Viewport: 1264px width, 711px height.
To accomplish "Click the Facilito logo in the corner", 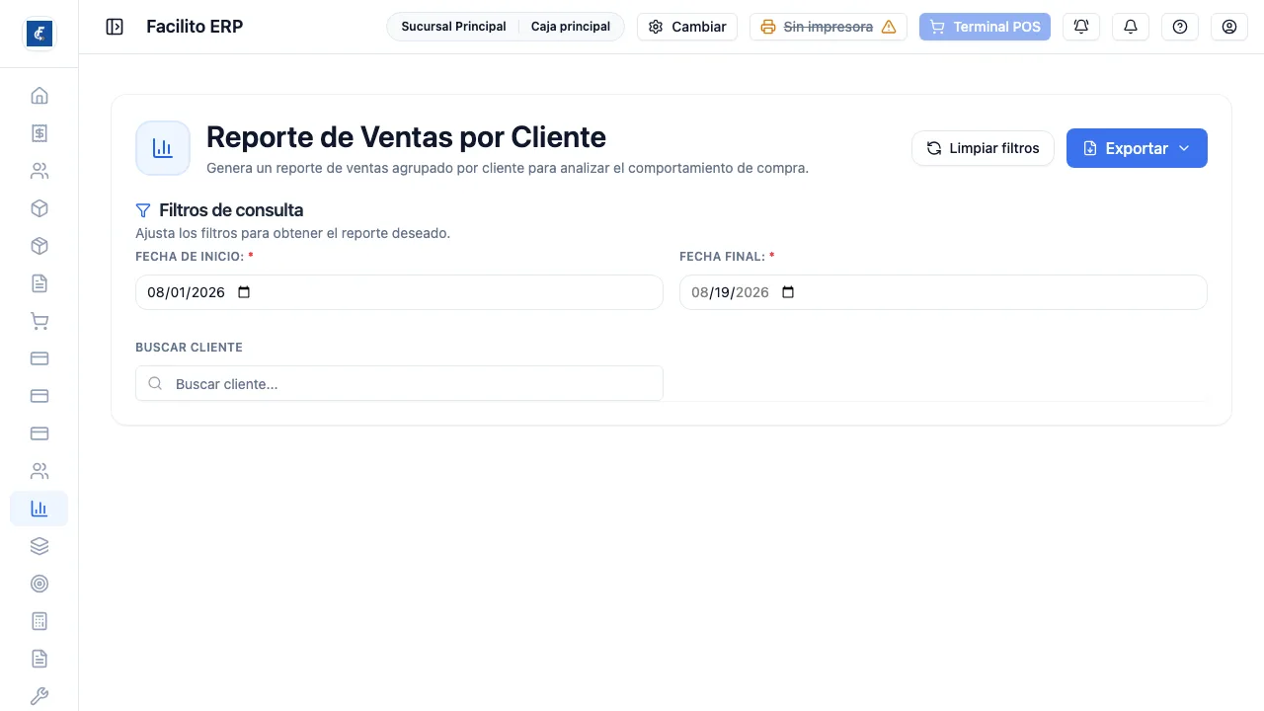I will tap(39, 34).
